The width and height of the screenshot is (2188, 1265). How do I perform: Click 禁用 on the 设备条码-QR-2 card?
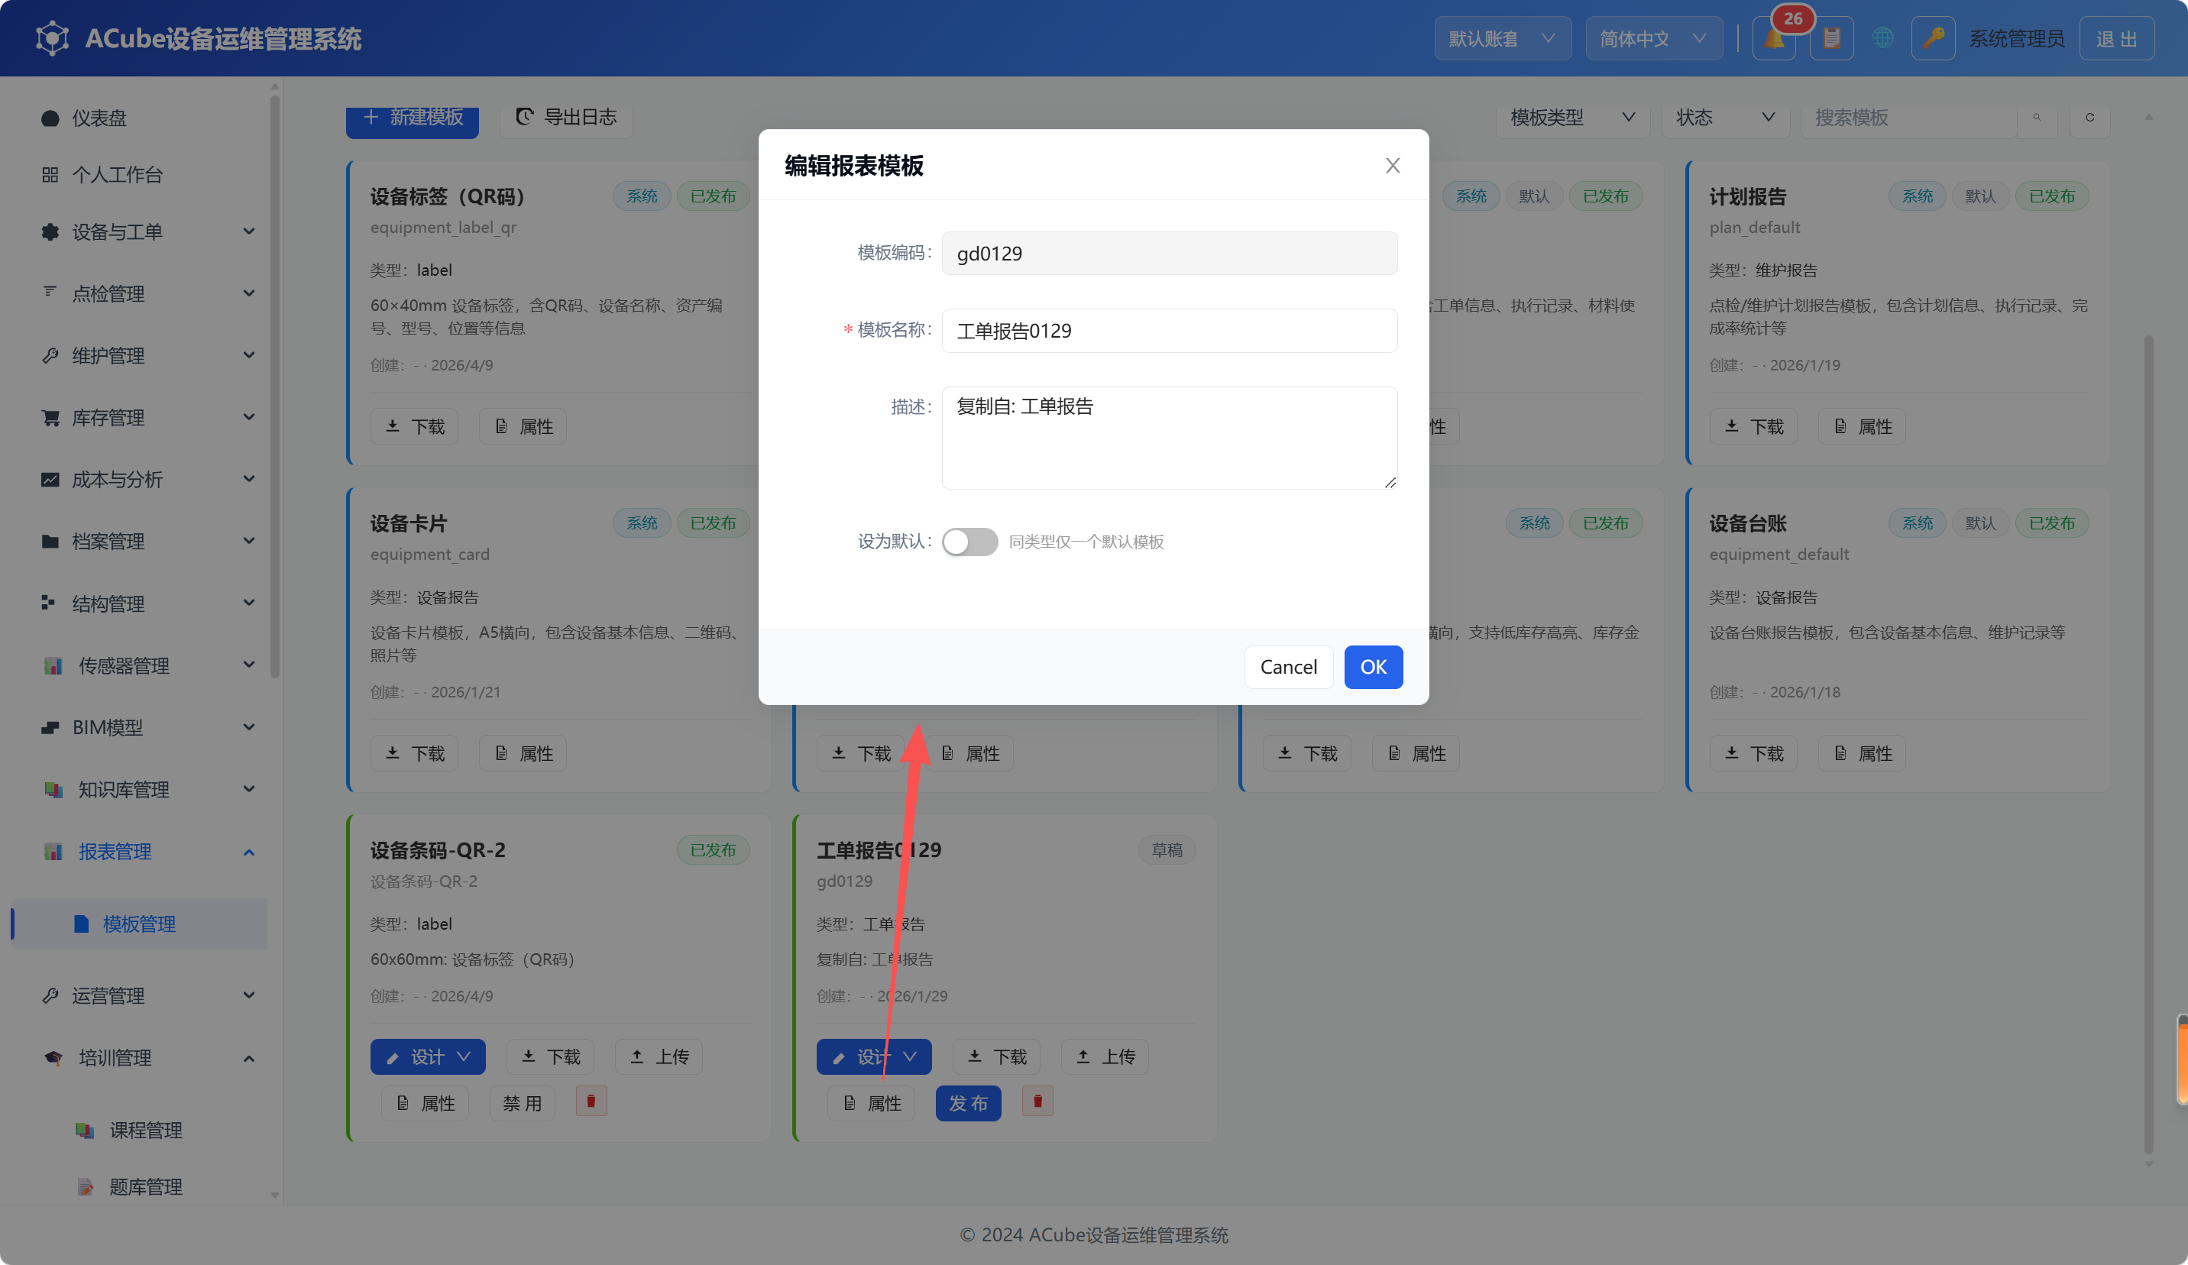[522, 1104]
